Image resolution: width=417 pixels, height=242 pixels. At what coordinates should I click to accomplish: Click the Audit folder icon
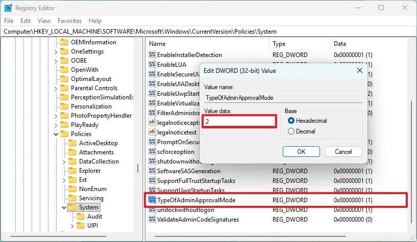81,217
